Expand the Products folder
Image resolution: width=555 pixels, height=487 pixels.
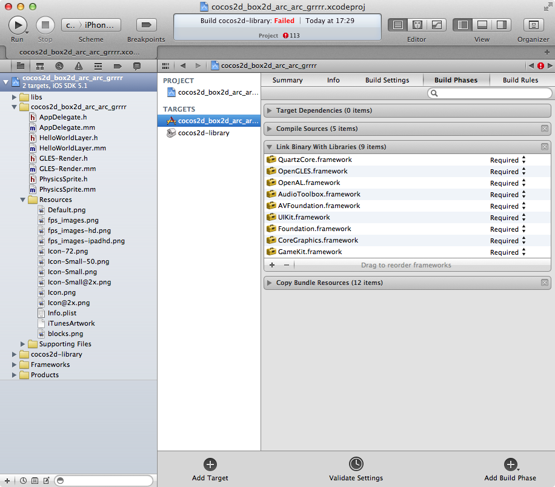(x=14, y=375)
